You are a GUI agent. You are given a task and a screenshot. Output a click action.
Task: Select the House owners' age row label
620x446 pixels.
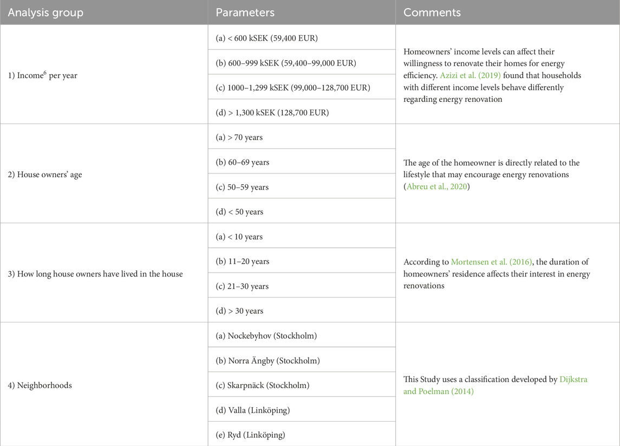click(x=45, y=174)
